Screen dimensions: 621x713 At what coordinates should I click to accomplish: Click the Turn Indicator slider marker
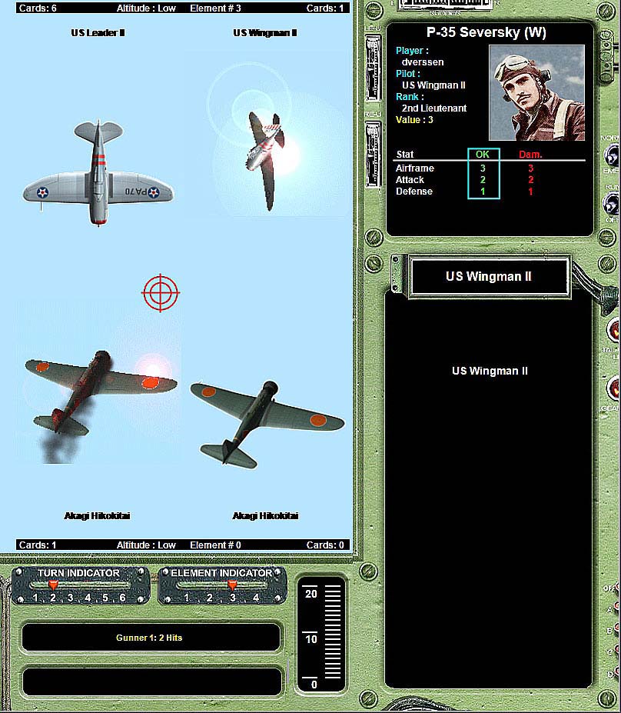point(52,585)
